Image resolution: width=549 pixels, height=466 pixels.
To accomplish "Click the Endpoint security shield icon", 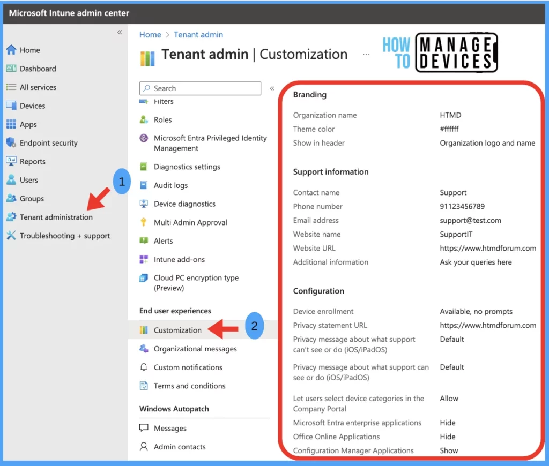I will (11, 142).
